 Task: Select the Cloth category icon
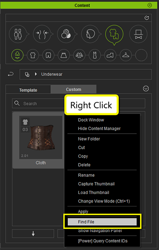pyautogui.click(x=114, y=34)
